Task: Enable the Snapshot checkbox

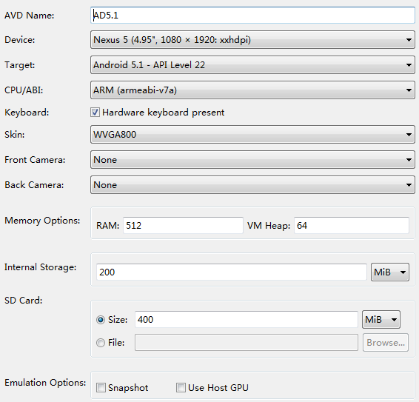Action: coord(101,388)
